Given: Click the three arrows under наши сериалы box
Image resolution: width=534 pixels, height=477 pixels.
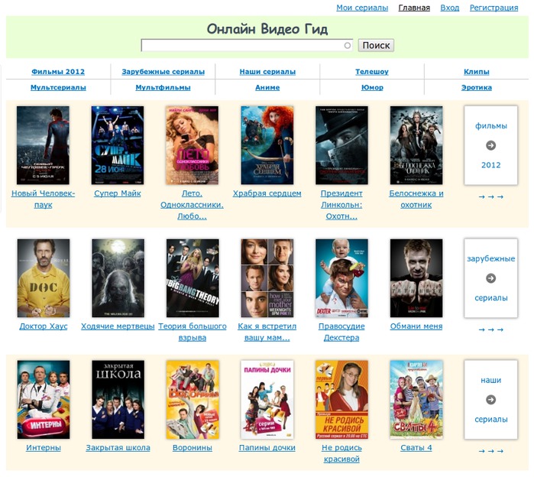Looking at the screenshot, I should tap(490, 451).
